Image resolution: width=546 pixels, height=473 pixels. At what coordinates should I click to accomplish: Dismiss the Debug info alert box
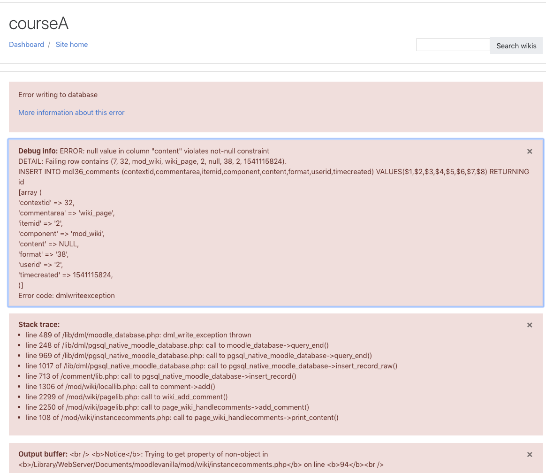(530, 151)
